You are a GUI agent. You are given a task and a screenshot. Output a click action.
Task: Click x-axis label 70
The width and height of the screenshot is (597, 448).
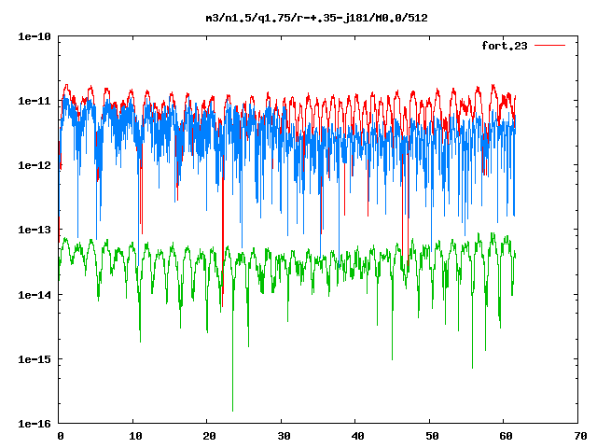tap(580, 436)
